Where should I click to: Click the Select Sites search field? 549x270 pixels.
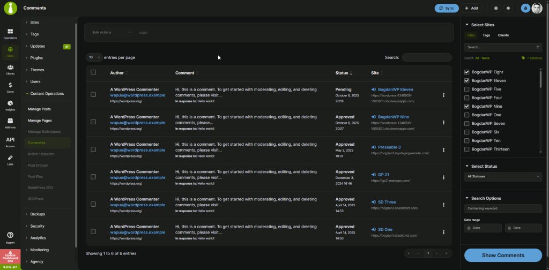(x=503, y=47)
